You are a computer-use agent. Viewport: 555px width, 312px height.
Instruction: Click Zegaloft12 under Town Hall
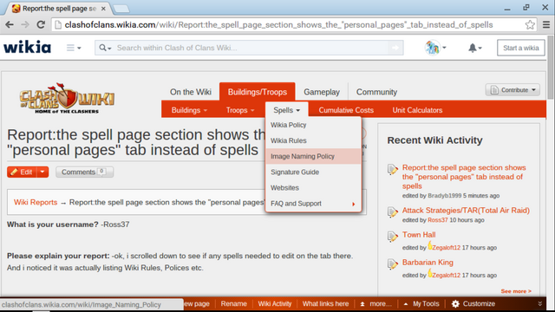tap(446, 248)
